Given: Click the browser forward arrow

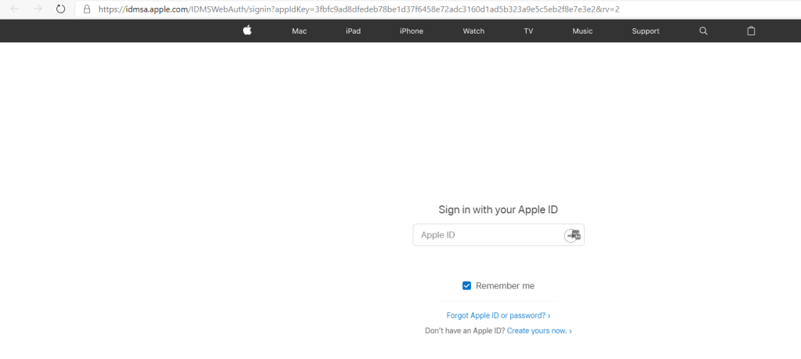Looking at the screenshot, I should point(37,9).
